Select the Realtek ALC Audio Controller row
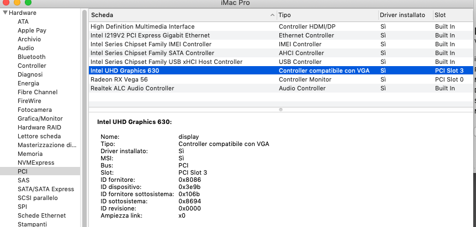 (281, 88)
